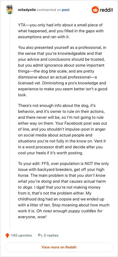The height and width of the screenshot is (257, 118).
Task: Click paragraph beginning "There's not enough info"
Action: [x=62, y=129]
